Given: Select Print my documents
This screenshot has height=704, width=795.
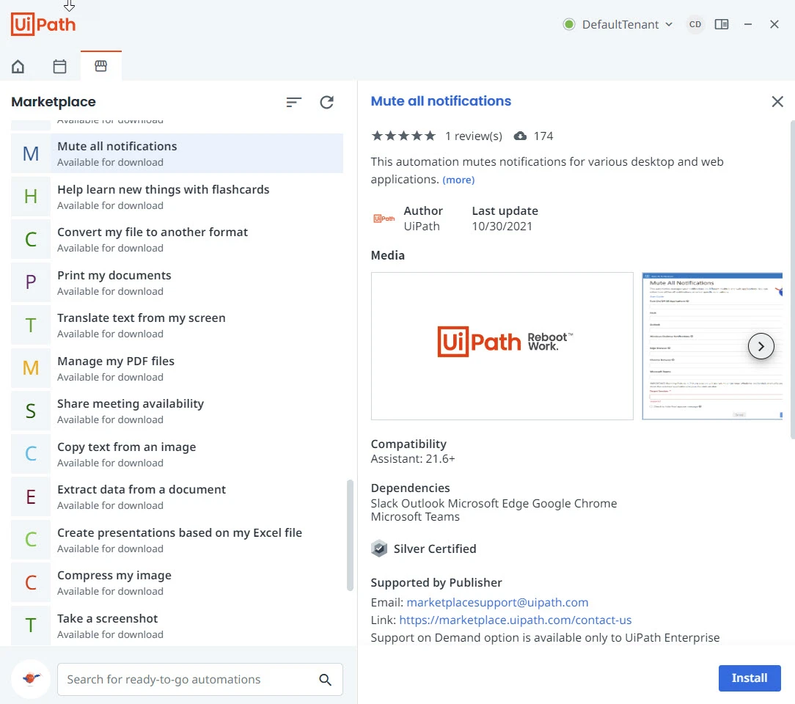Looking at the screenshot, I should (x=177, y=282).
